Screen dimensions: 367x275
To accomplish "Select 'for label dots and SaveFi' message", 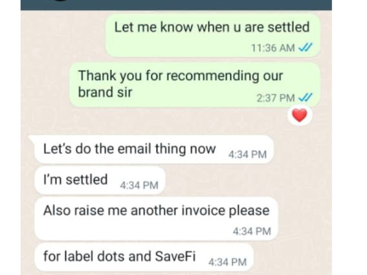I will pos(144,257).
